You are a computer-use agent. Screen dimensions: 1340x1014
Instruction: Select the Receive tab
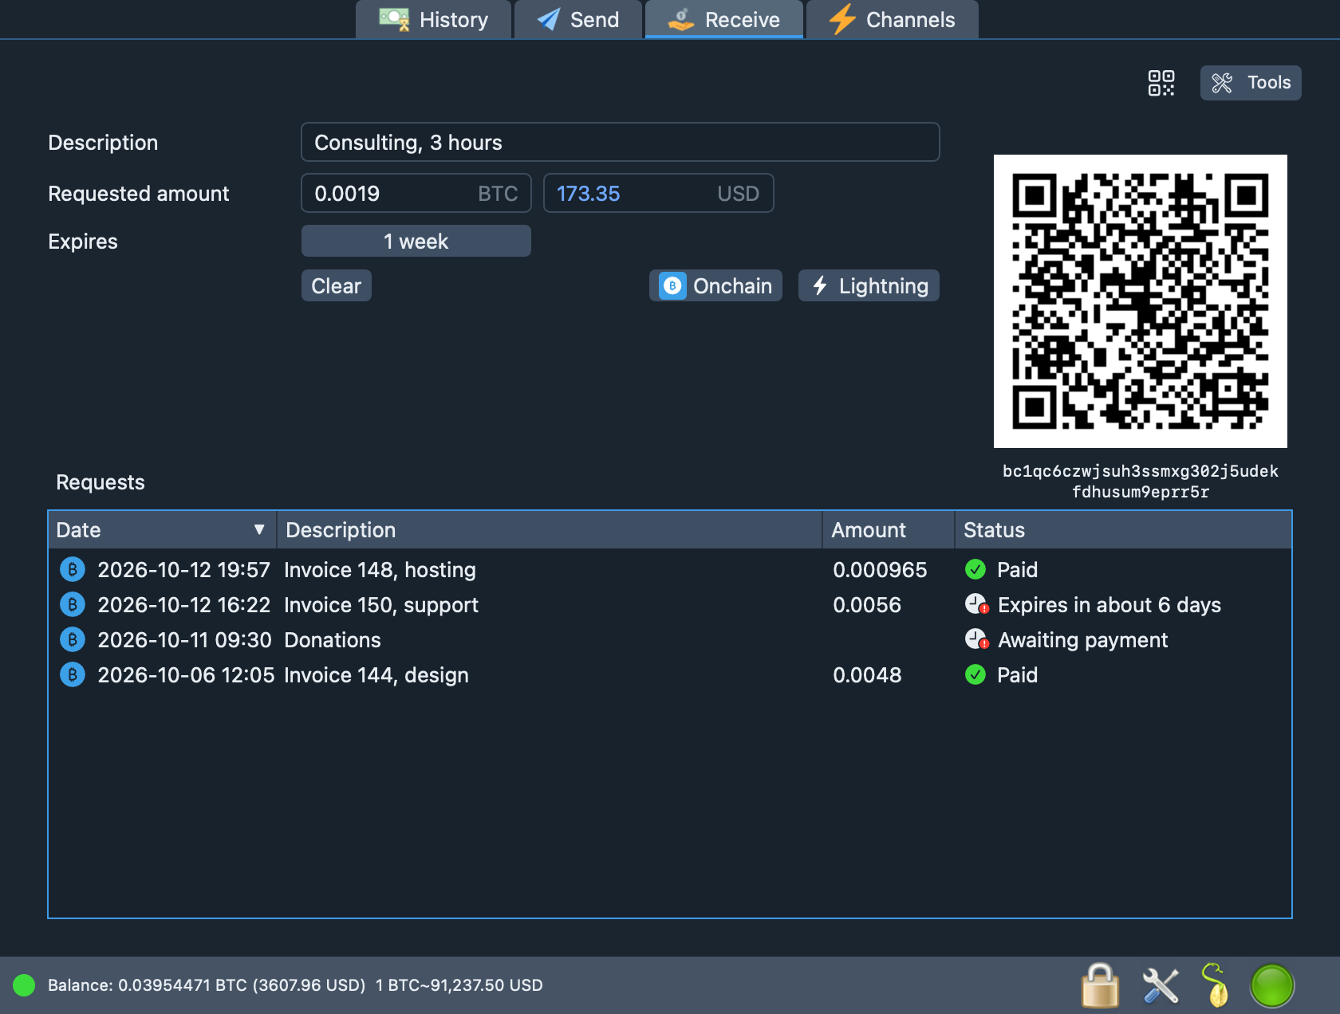pyautogui.click(x=724, y=19)
